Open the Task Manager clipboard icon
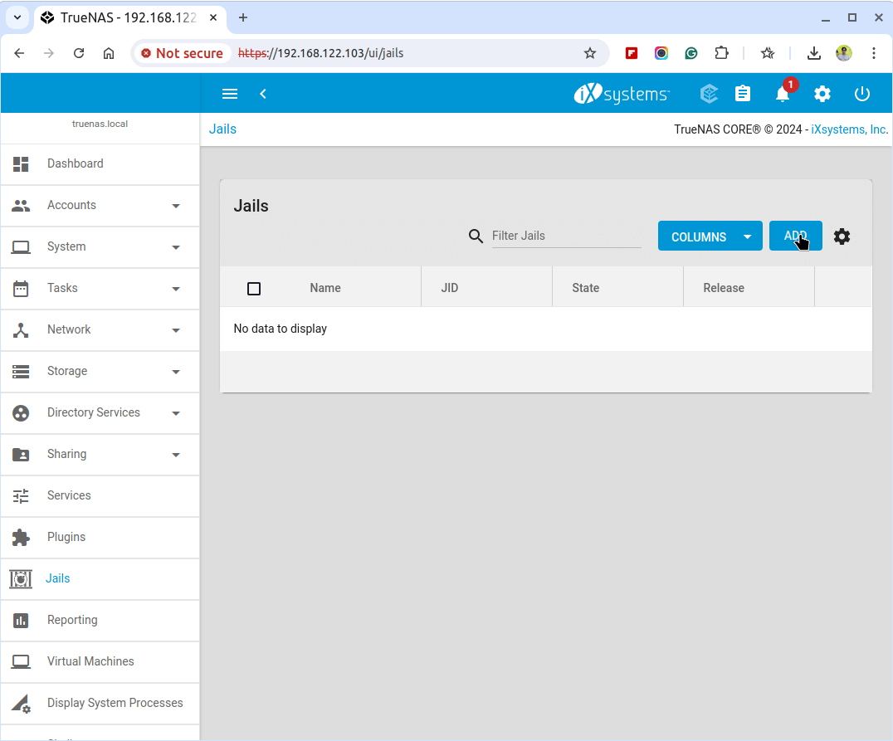This screenshot has height=741, width=893. point(743,94)
